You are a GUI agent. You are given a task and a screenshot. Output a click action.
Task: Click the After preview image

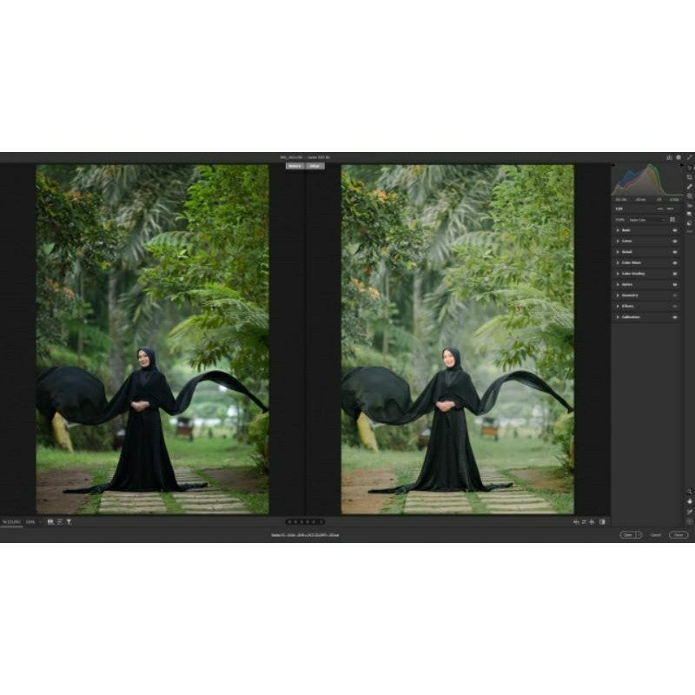(x=458, y=339)
